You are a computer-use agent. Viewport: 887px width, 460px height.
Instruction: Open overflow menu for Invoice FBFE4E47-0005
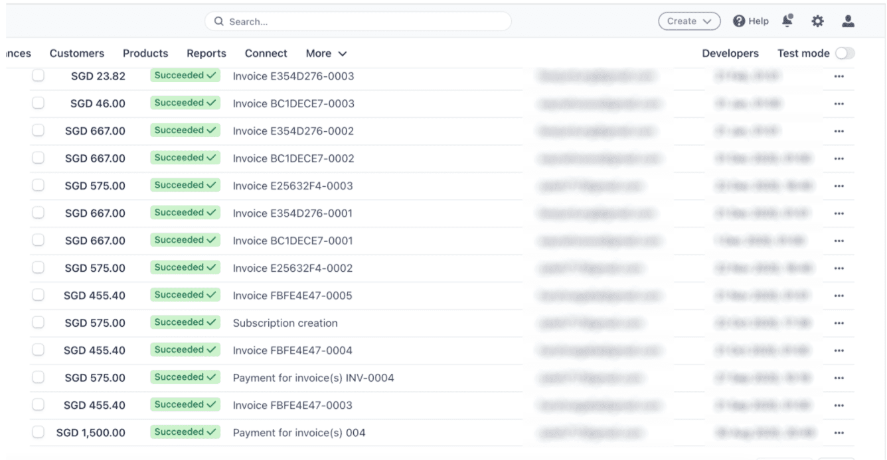[839, 296]
